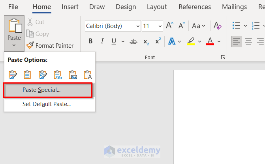Click the Format Painter brush icon
Viewport: 265px width, 164px height.
coord(30,45)
